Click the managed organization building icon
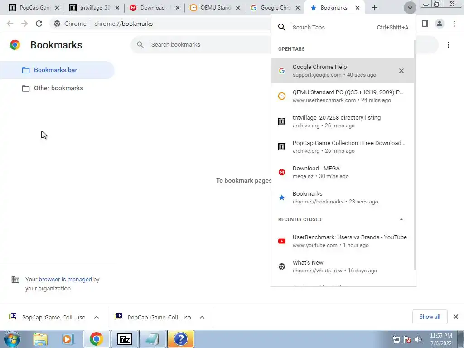 (15, 280)
